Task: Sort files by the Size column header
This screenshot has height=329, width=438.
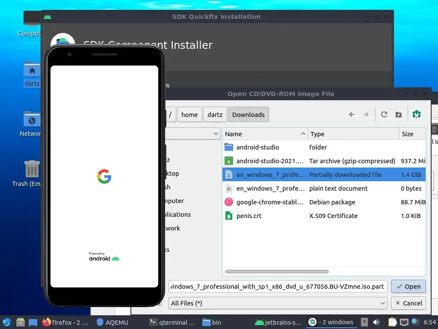Action: [413, 134]
